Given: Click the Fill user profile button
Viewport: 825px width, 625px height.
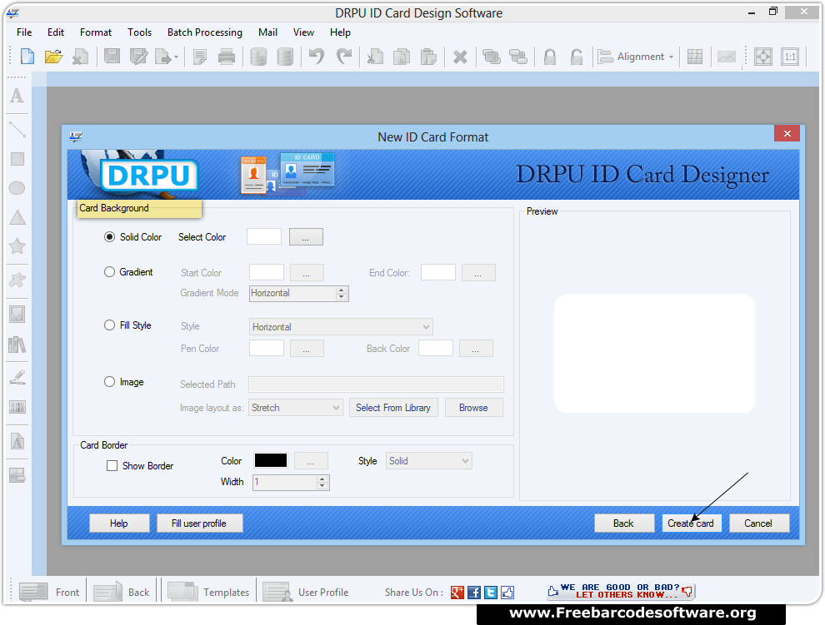Looking at the screenshot, I should 199,523.
